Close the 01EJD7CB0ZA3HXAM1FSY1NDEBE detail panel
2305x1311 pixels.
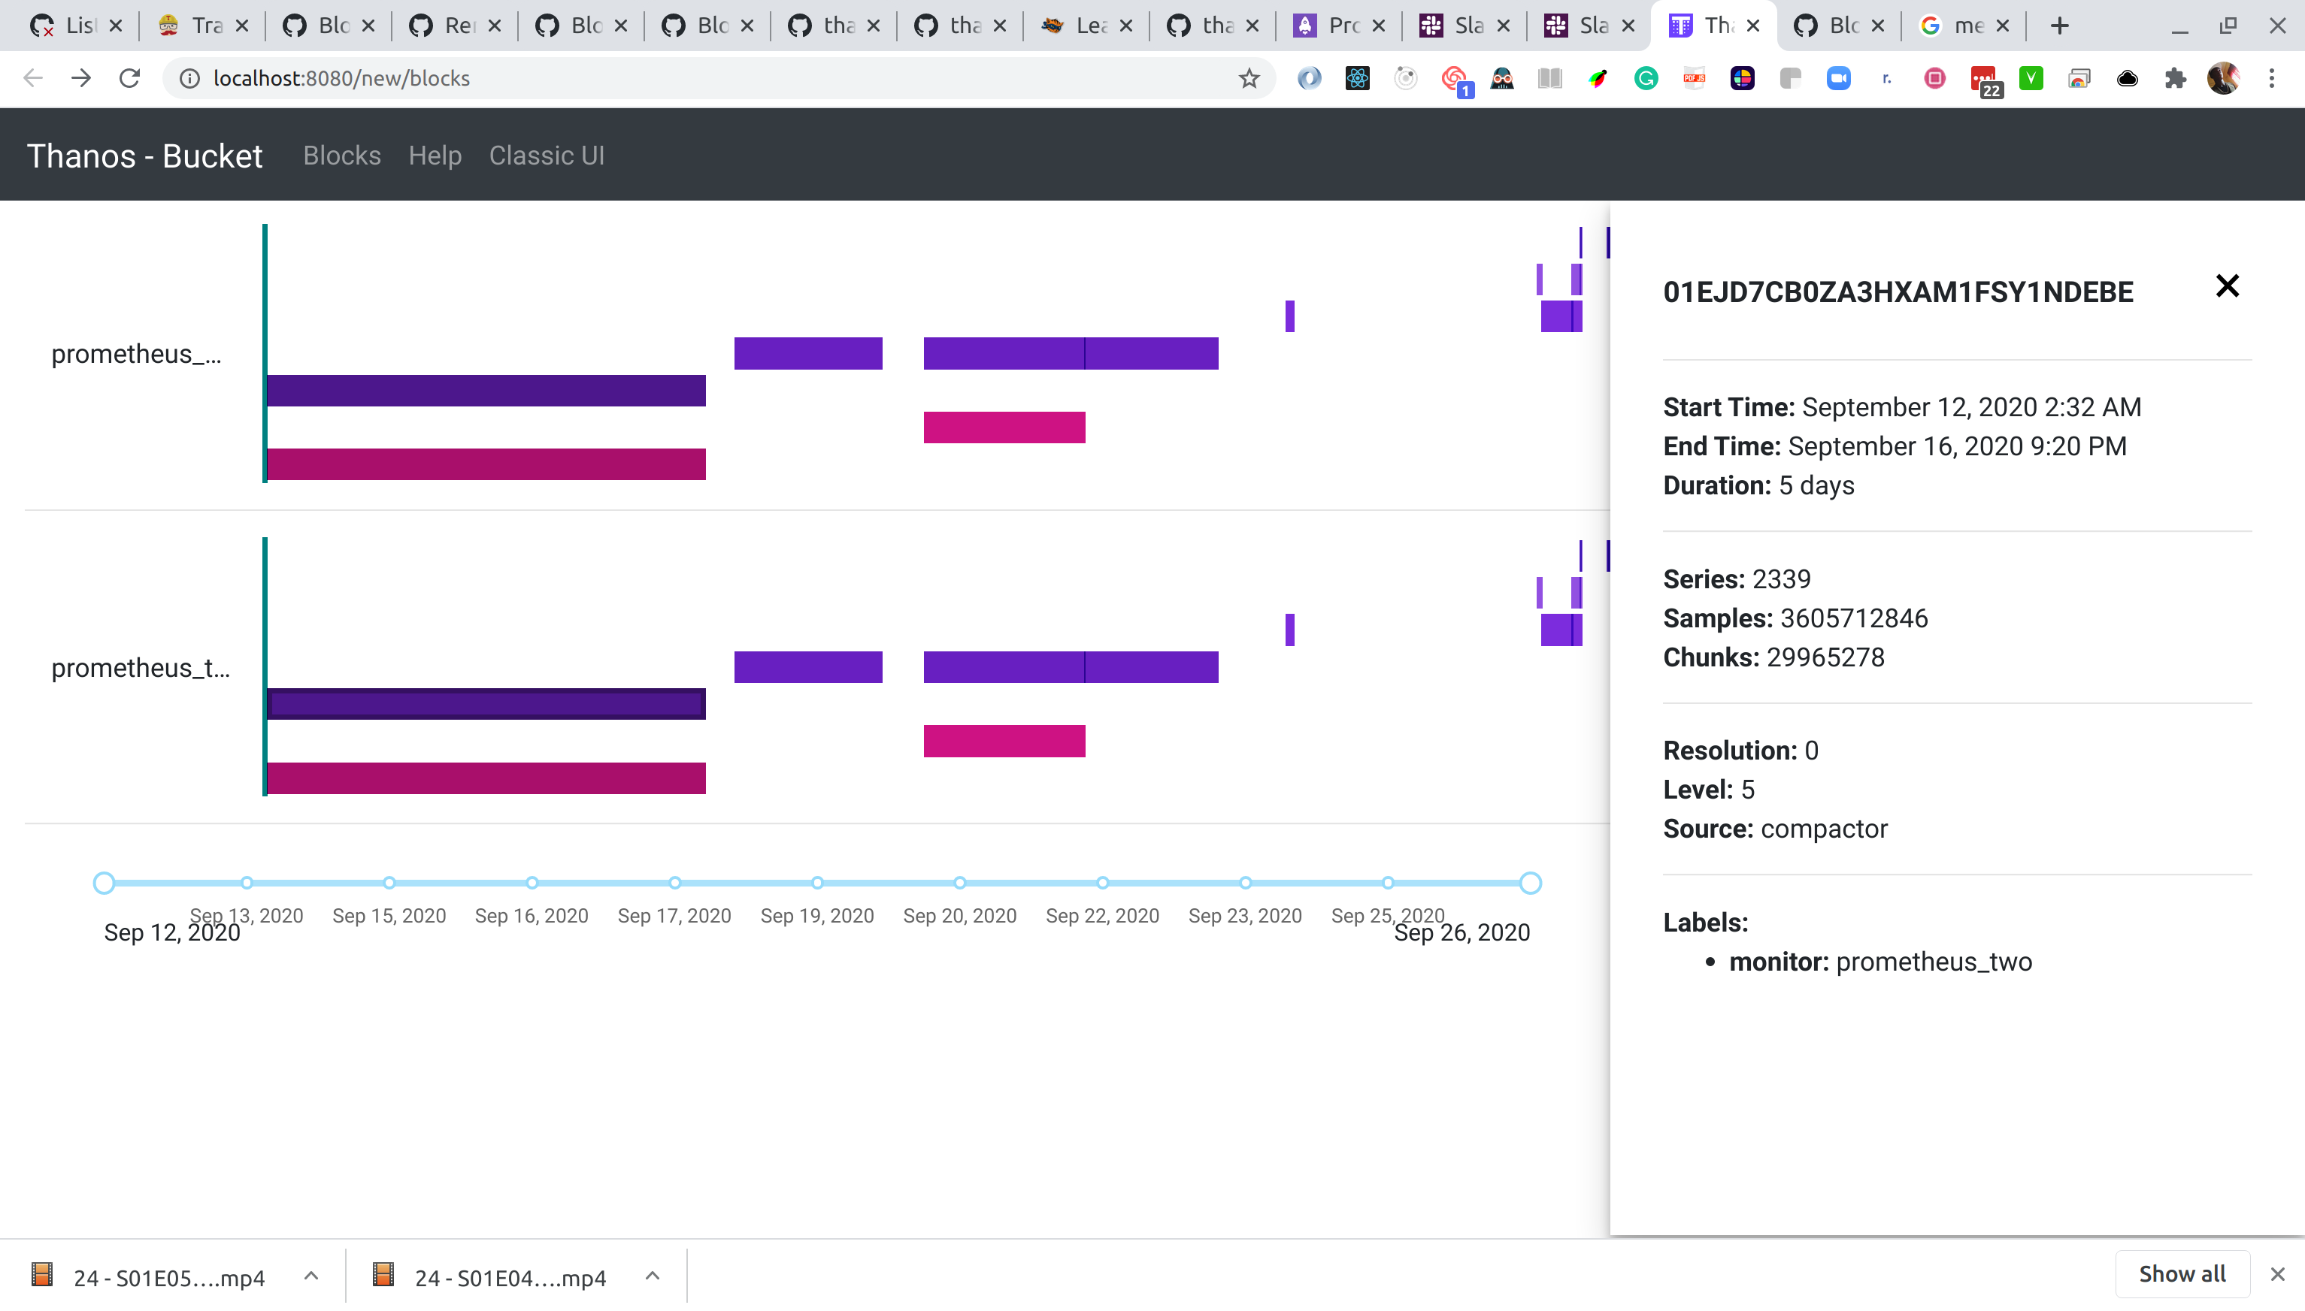pyautogui.click(x=2228, y=285)
